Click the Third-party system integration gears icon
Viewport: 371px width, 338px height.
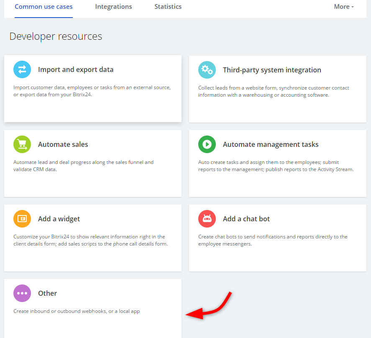pyautogui.click(x=207, y=70)
